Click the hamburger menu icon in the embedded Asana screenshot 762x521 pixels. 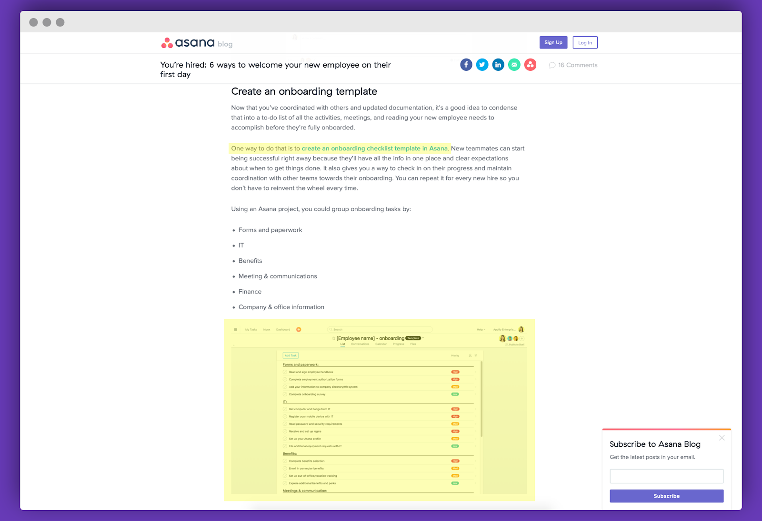pos(235,329)
